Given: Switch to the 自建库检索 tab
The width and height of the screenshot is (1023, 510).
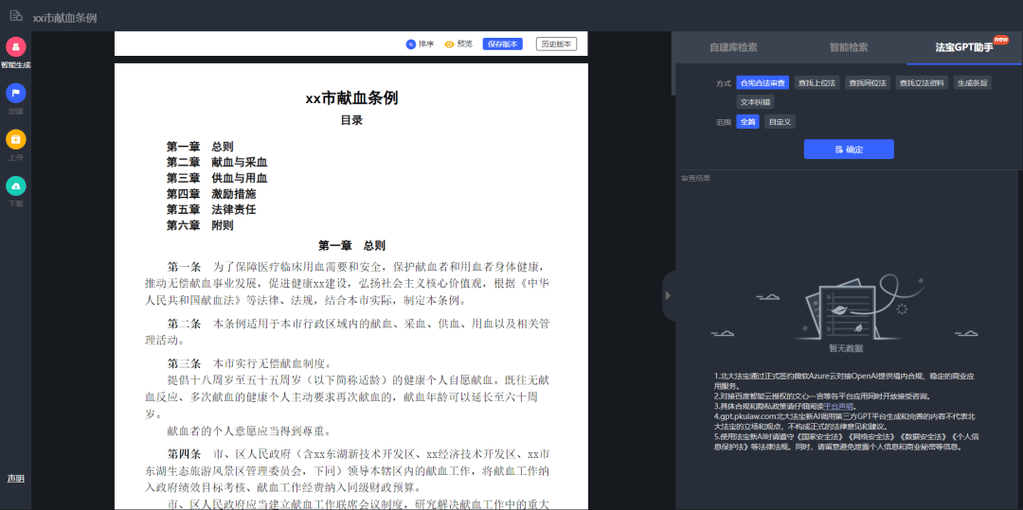Looking at the screenshot, I should [x=733, y=46].
